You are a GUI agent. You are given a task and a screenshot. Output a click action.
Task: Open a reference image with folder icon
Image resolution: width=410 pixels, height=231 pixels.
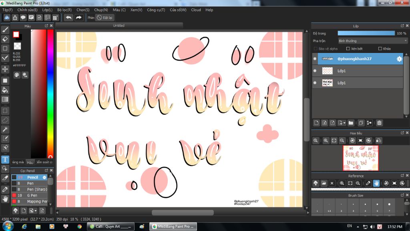pyautogui.click(x=324, y=183)
